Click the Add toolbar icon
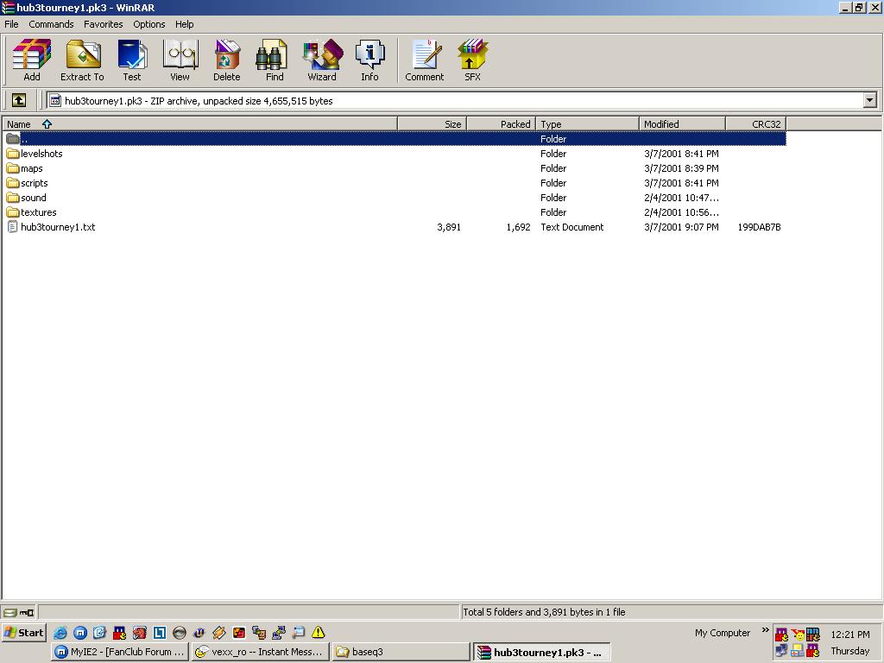The image size is (884, 663). (x=32, y=60)
